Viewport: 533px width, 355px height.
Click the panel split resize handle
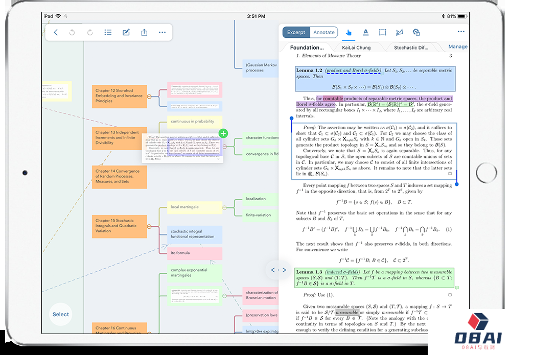tap(279, 270)
